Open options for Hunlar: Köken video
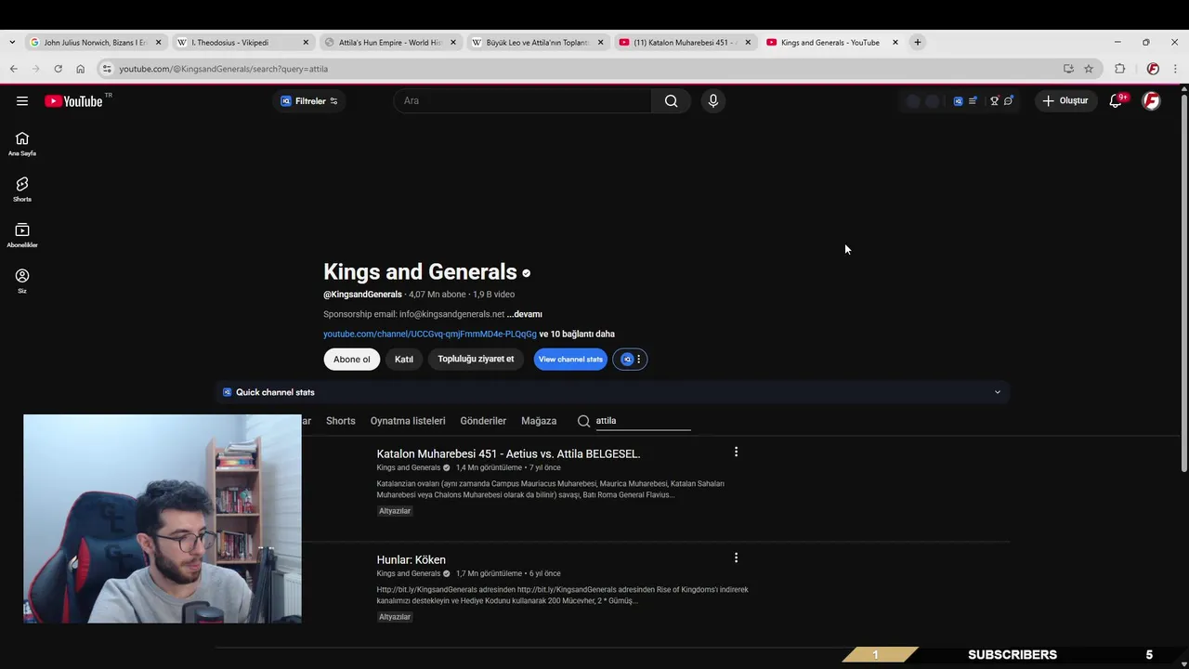1189x669 pixels. [736, 558]
